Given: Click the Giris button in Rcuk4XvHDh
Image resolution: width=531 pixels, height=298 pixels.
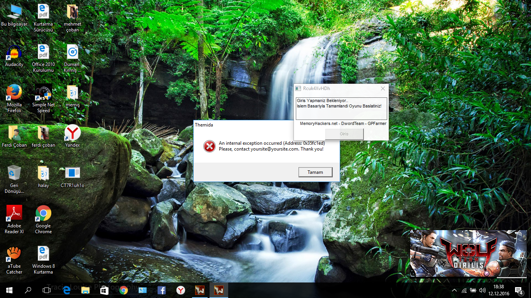Looking at the screenshot, I should (x=344, y=134).
